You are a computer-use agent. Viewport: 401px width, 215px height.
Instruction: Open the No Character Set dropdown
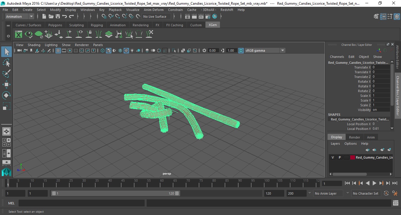[x=366, y=193]
